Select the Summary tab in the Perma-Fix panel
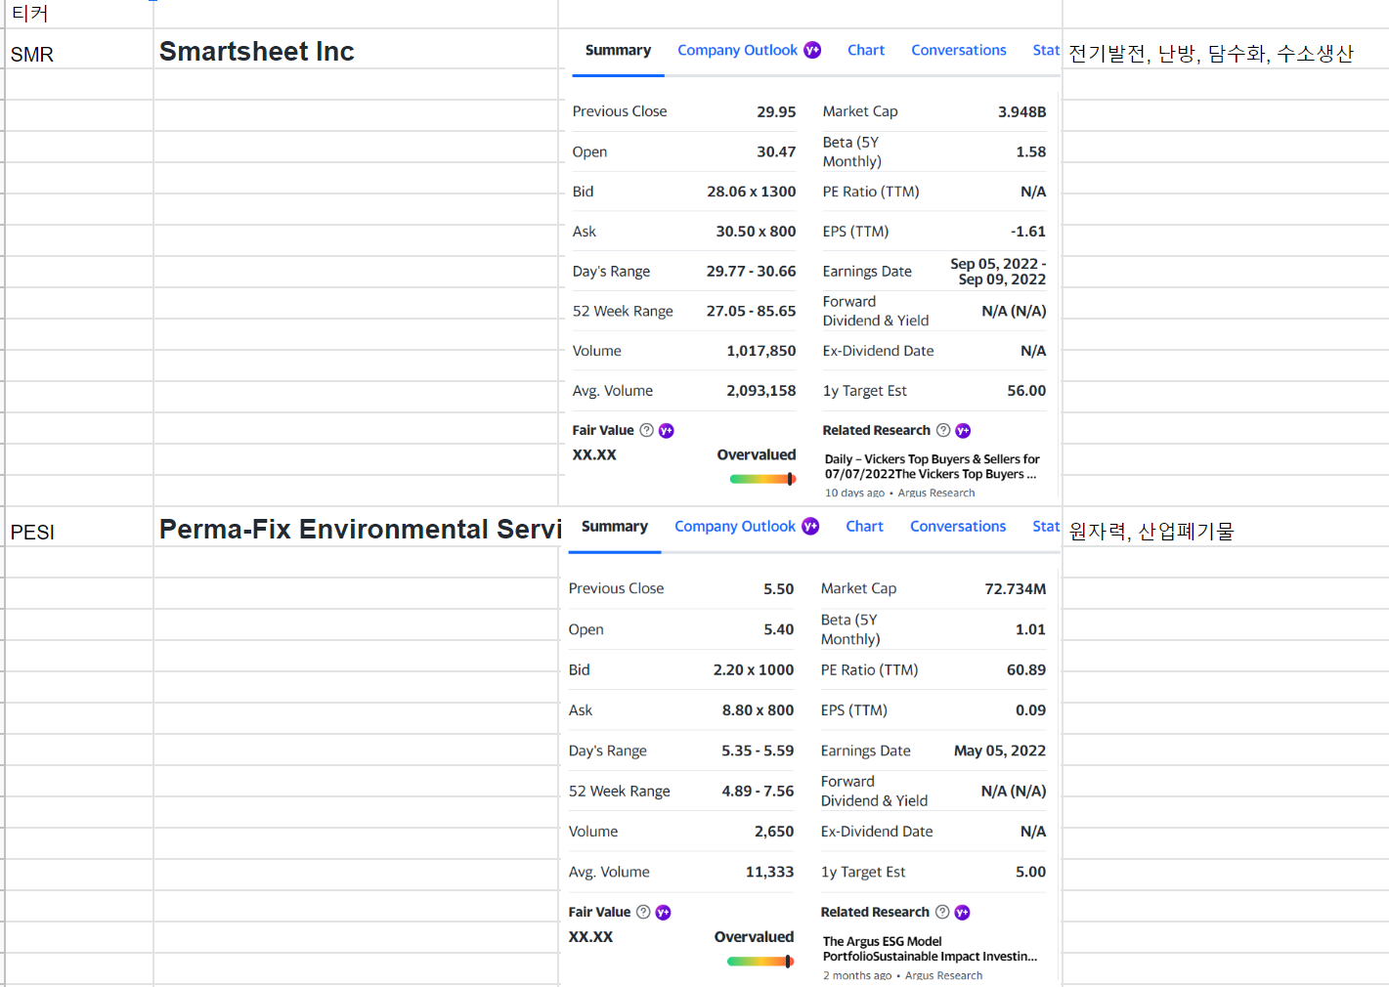 pyautogui.click(x=615, y=526)
